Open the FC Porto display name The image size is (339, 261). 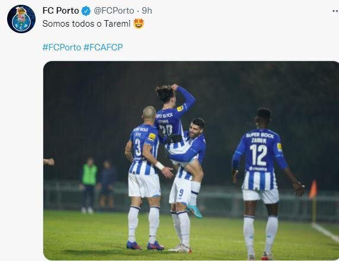pos(61,11)
